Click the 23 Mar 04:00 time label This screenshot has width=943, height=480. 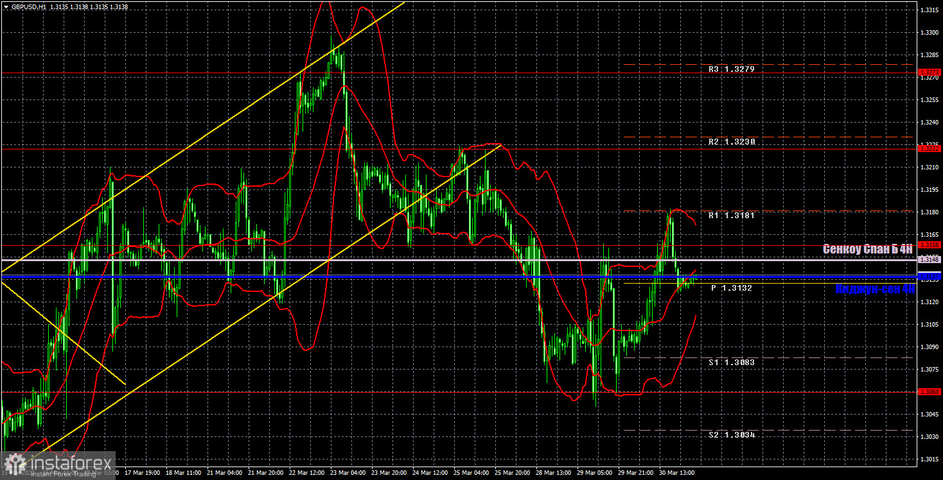pyautogui.click(x=348, y=473)
